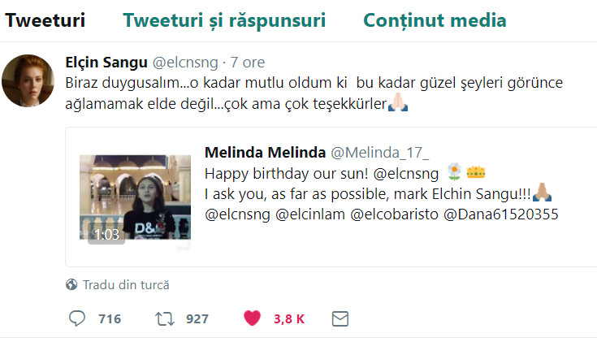Click the 716 replies count
Viewport: 597px width, 342px height.
pos(110,318)
